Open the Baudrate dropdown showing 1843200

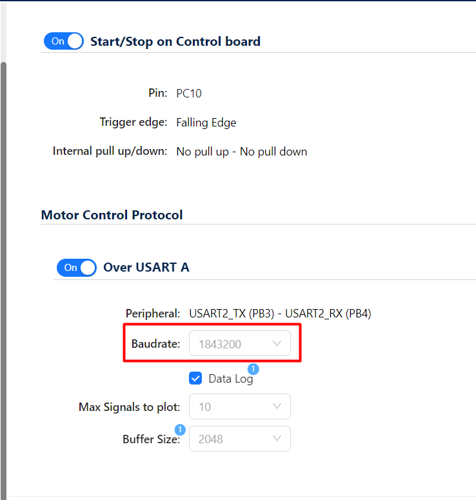coord(239,344)
